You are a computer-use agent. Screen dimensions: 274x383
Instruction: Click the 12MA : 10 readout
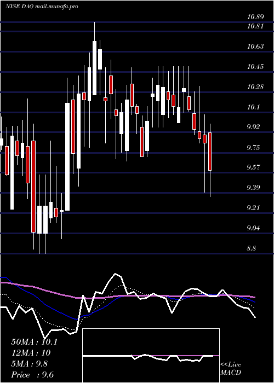(31, 353)
